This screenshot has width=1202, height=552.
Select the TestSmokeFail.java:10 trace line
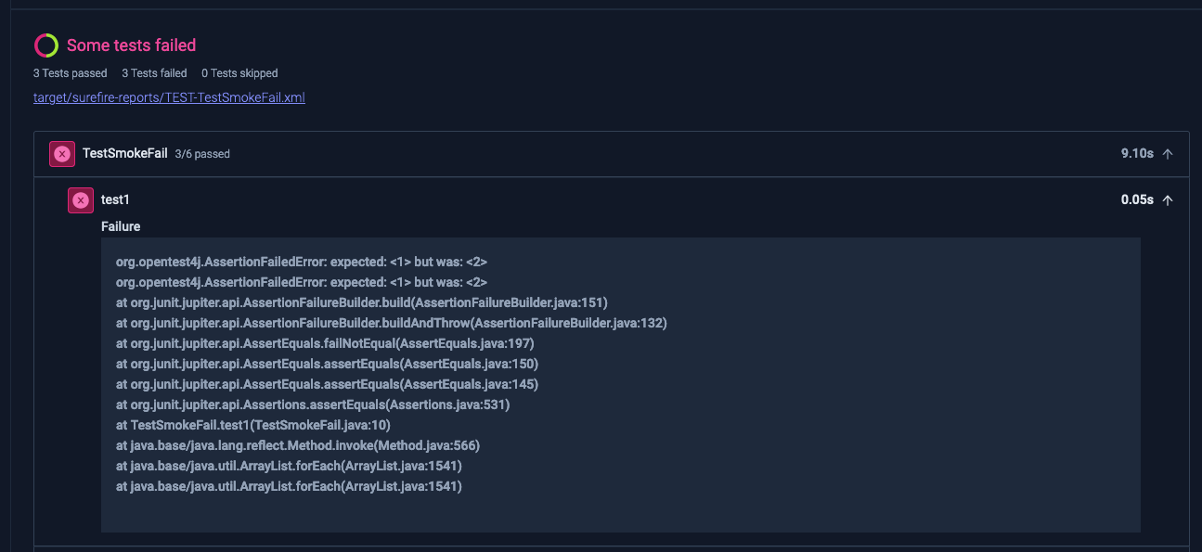252,425
